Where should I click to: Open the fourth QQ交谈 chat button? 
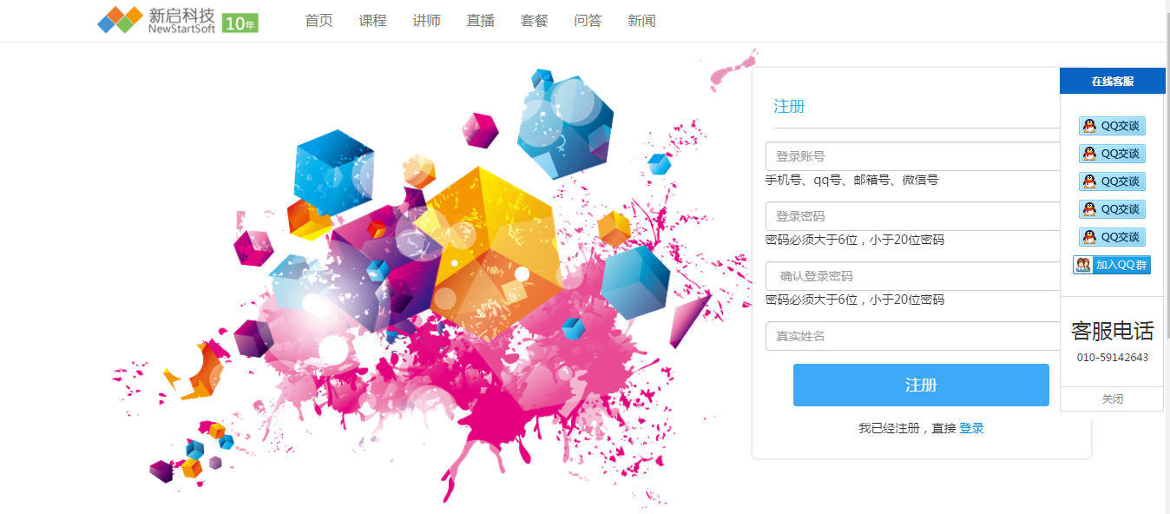click(1112, 209)
